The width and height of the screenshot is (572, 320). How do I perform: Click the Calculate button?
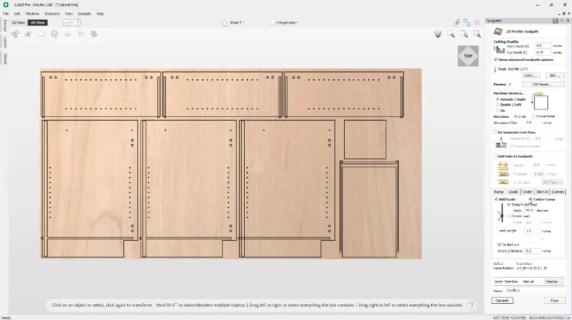tap(502, 300)
